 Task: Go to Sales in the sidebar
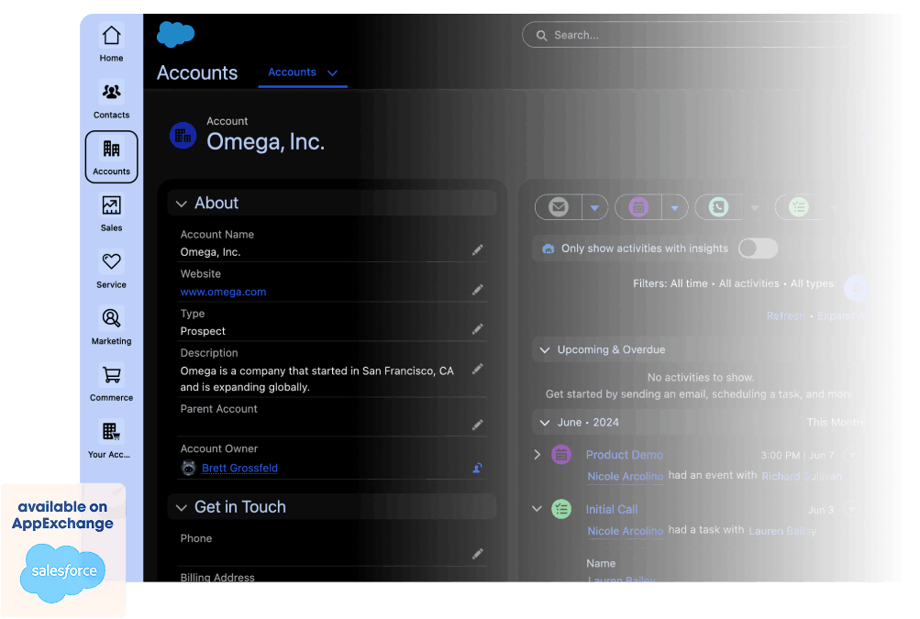111,206
